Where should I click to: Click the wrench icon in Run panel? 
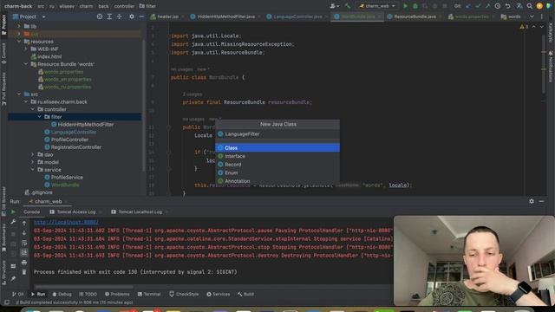pos(13,222)
